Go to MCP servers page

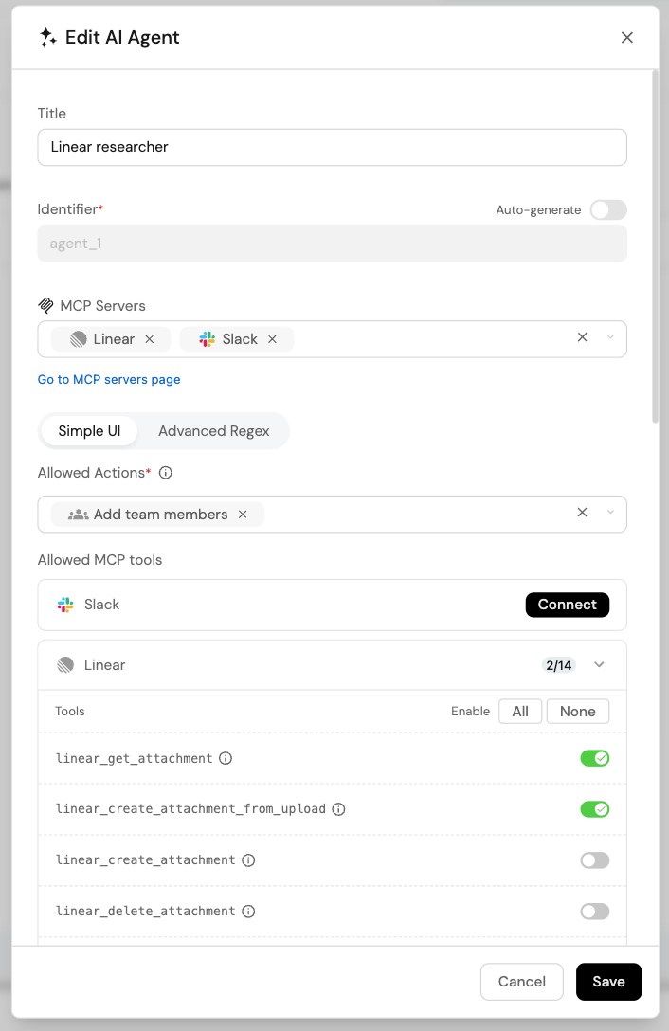(109, 379)
